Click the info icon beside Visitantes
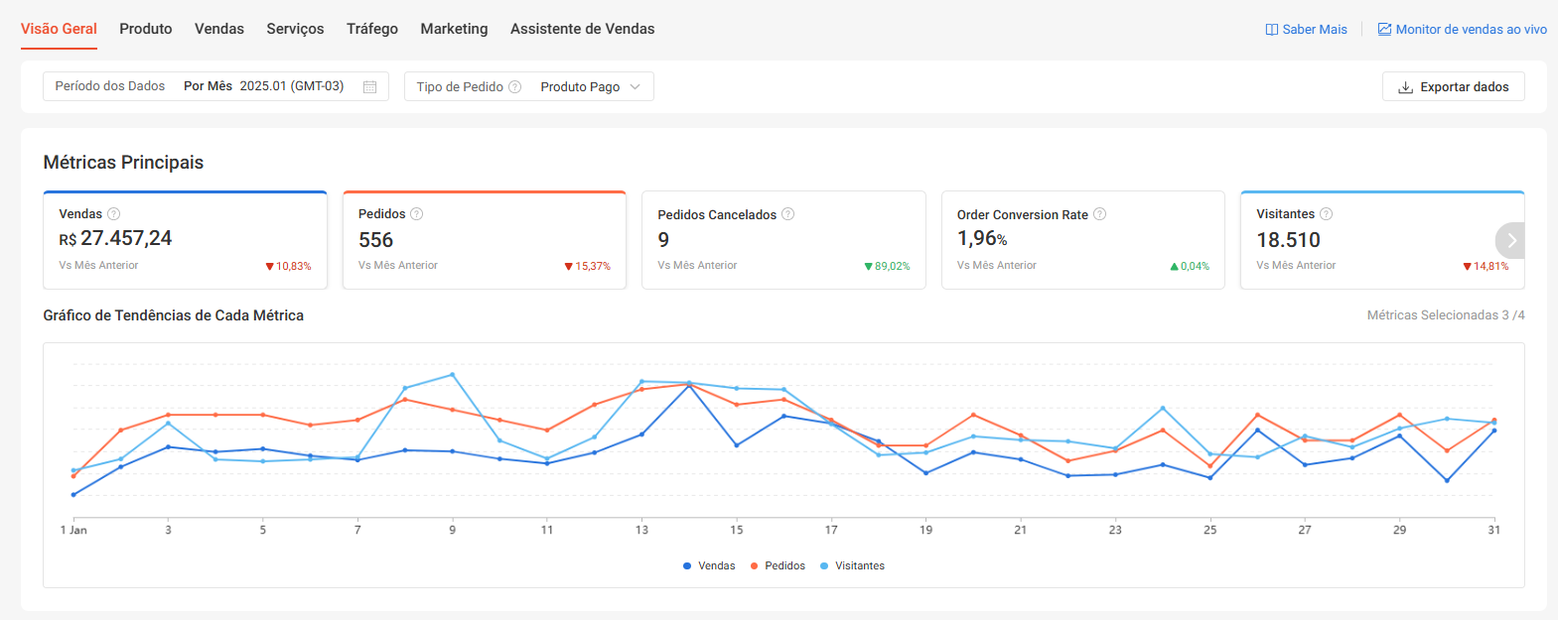1558x620 pixels. (1327, 214)
